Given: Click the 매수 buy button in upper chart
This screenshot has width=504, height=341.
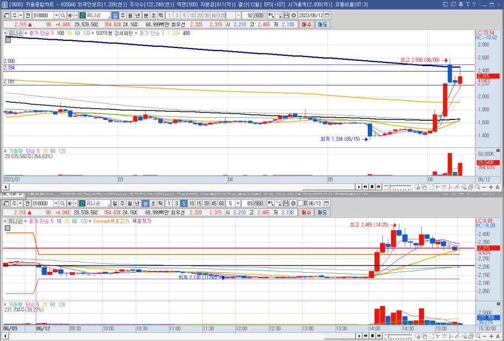Looking at the screenshot, I should tap(306, 24).
